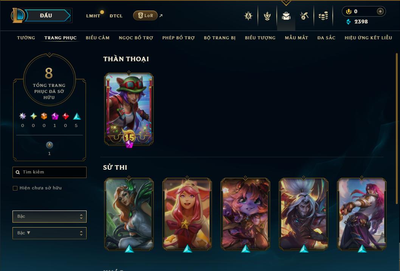Click the Tìm kiếm search field
Screen dimensions: 400x271
[50, 172]
